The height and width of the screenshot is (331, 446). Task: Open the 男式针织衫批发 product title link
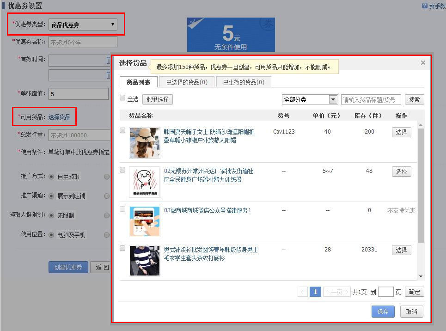(211, 254)
